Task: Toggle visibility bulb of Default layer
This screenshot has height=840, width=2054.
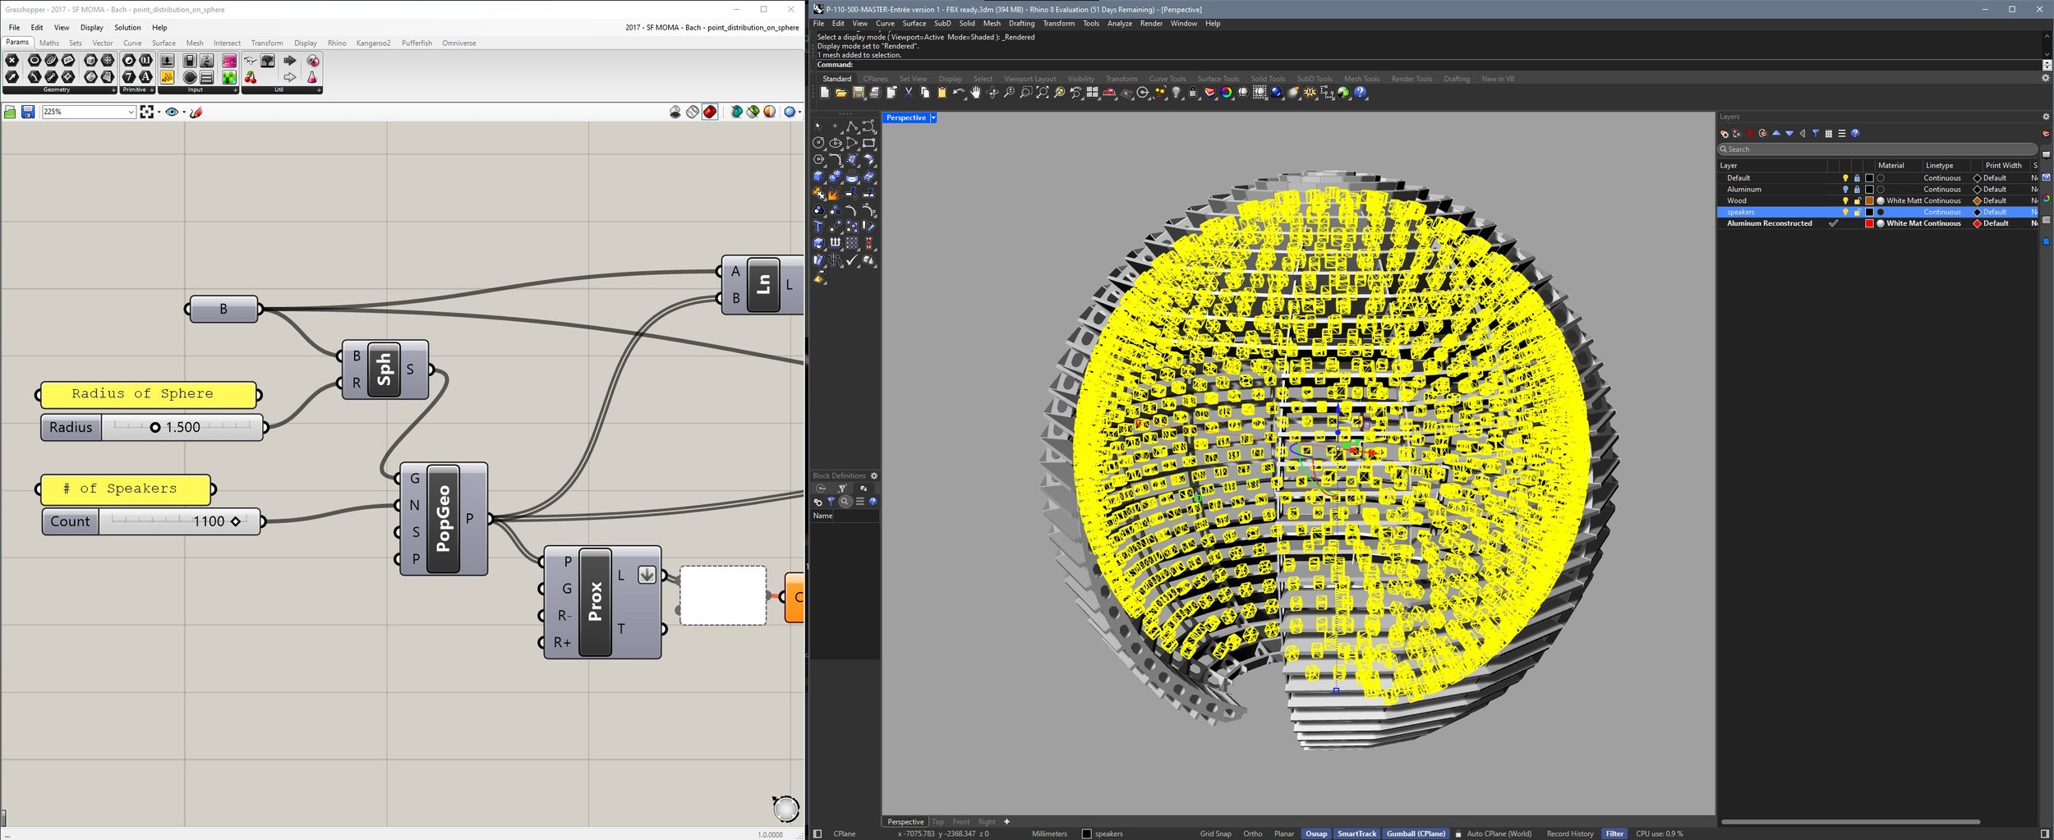Action: coord(1845,178)
